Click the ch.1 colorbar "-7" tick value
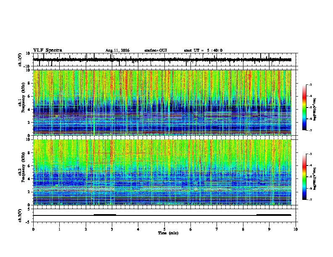Viewport: 333px width, 257px height. point(310,130)
